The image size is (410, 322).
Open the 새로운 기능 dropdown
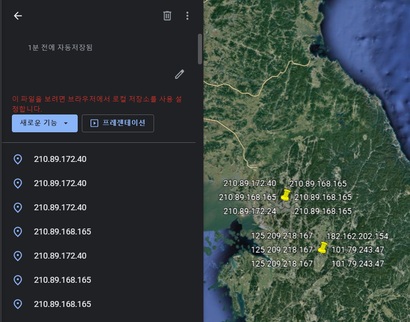(45, 123)
